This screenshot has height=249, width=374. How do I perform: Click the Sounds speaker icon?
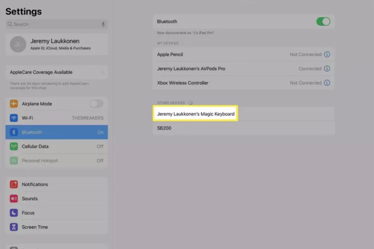(14, 199)
